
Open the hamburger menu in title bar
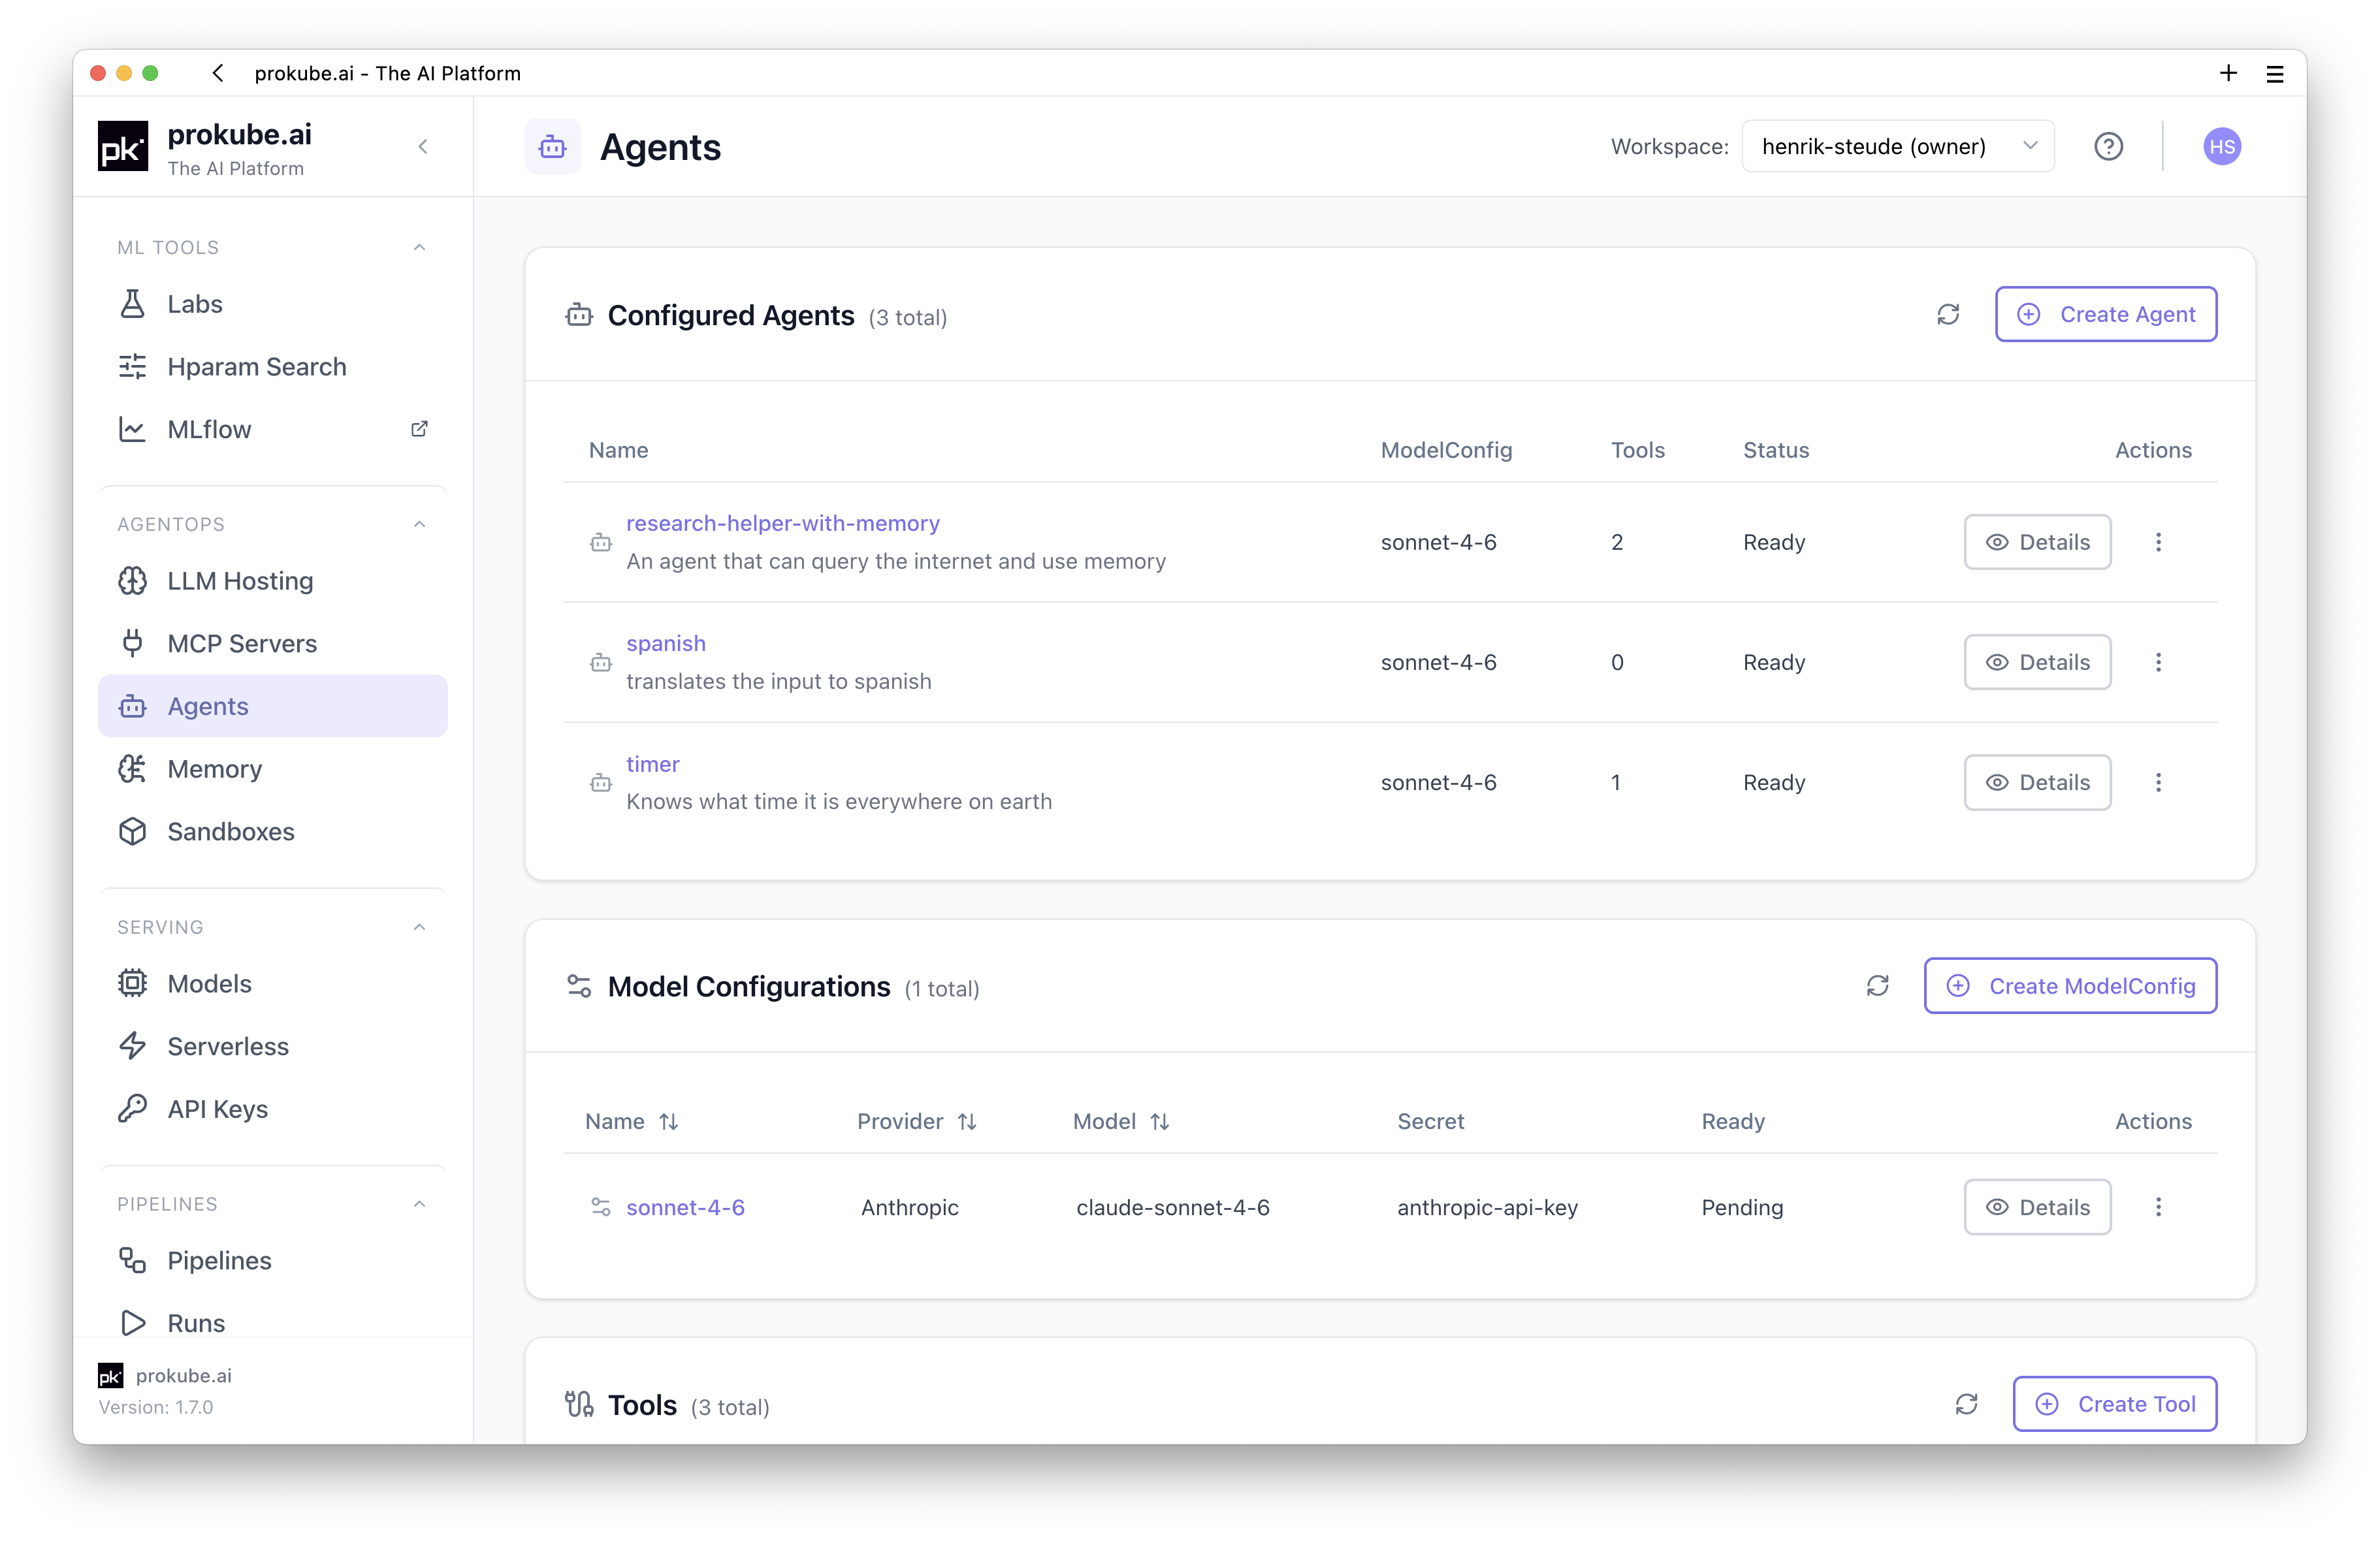tap(2274, 73)
